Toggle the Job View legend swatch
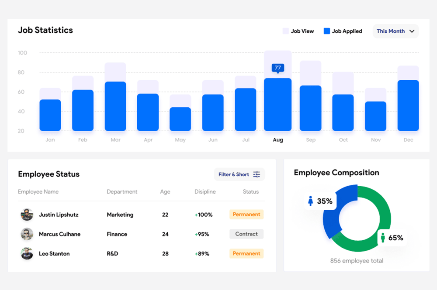This screenshot has height=290, width=437. coord(285,31)
